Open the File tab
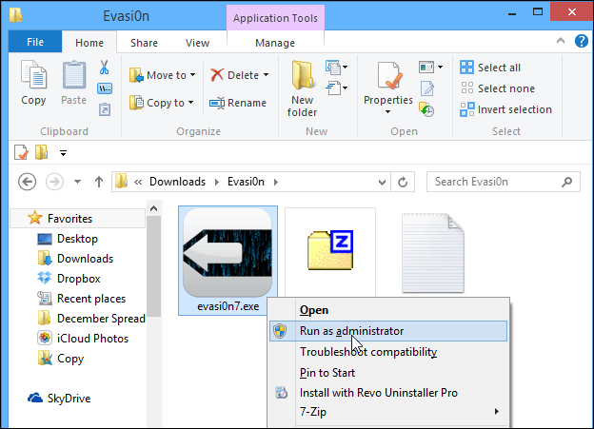The height and width of the screenshot is (429, 594). click(35, 42)
